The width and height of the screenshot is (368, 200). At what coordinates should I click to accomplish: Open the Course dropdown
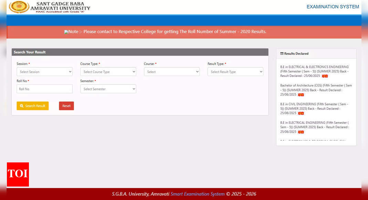[172, 72]
